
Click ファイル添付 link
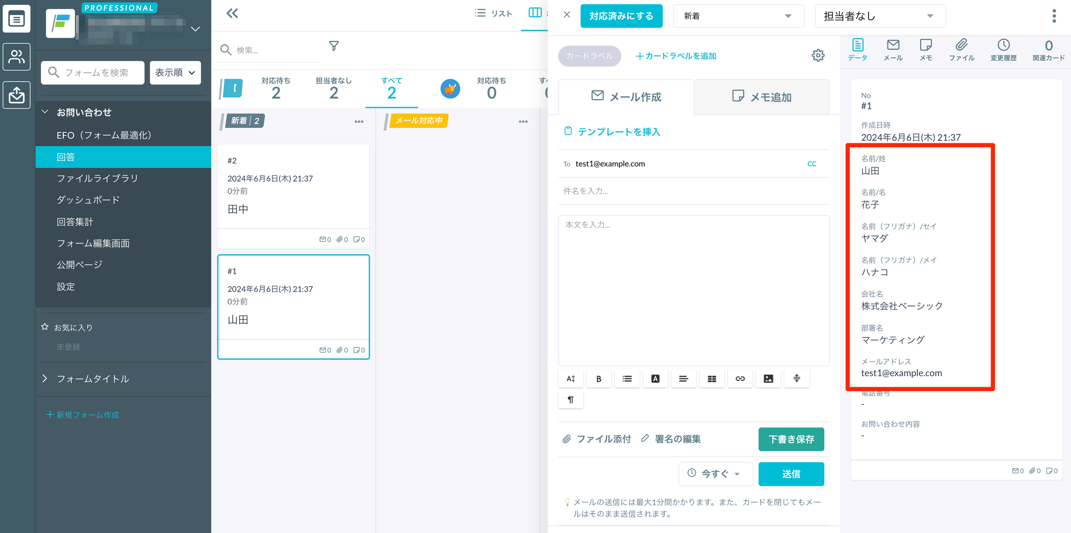point(597,439)
